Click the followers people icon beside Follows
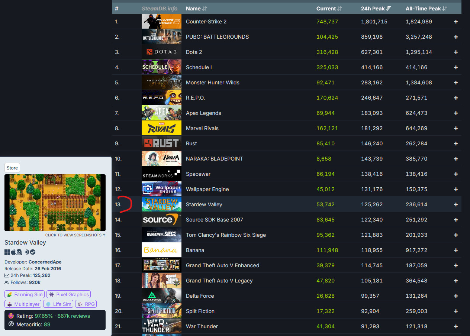Image resolution: width=470 pixels, height=336 pixels. tap(7, 282)
